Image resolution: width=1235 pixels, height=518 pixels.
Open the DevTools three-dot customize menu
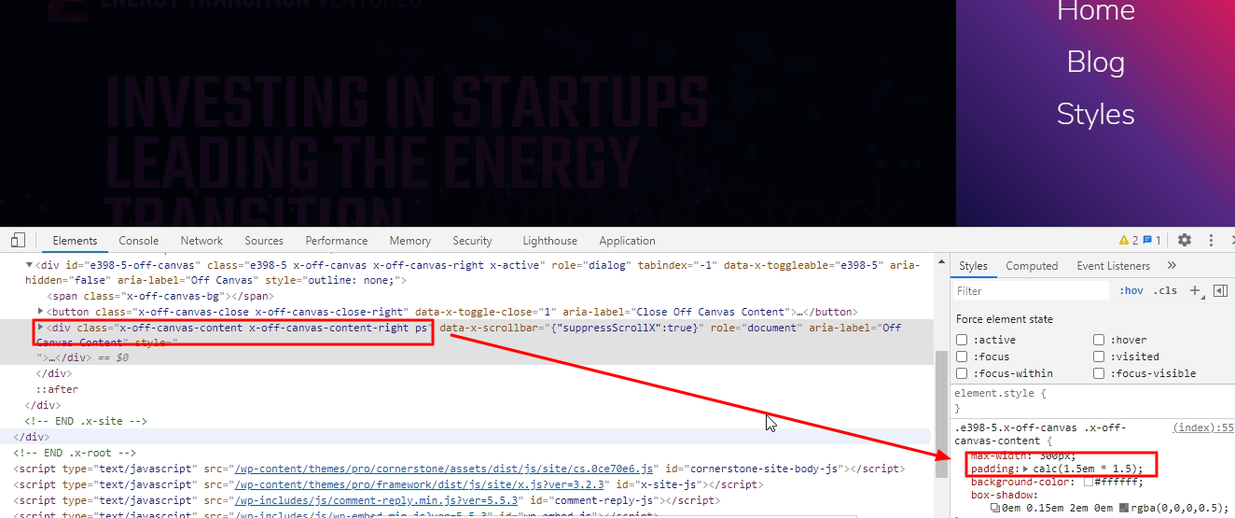[1211, 240]
